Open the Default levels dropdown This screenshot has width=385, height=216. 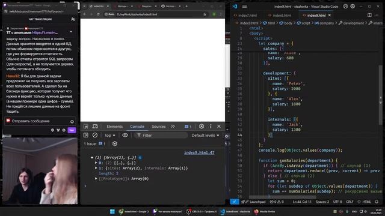pyautogui.click(x=205, y=135)
